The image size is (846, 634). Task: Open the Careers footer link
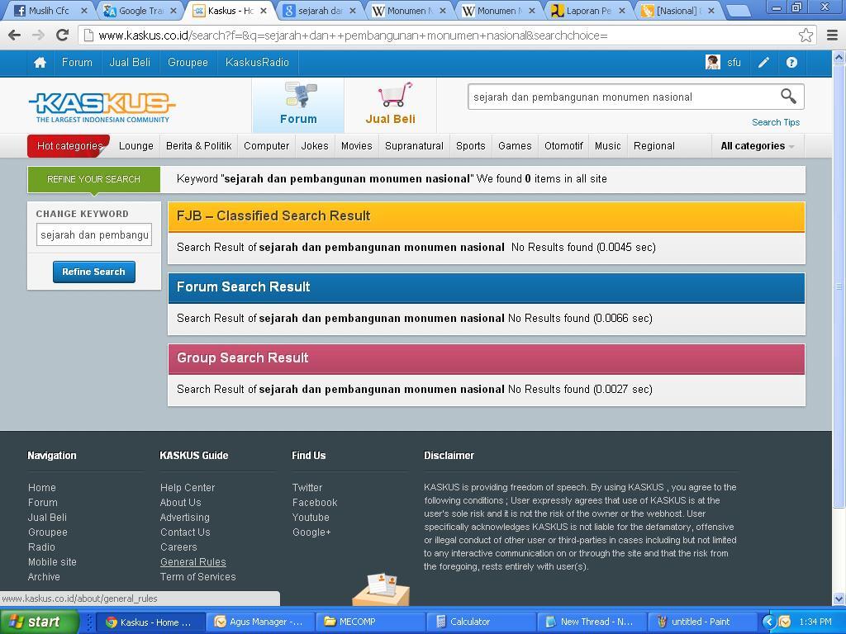[178, 547]
